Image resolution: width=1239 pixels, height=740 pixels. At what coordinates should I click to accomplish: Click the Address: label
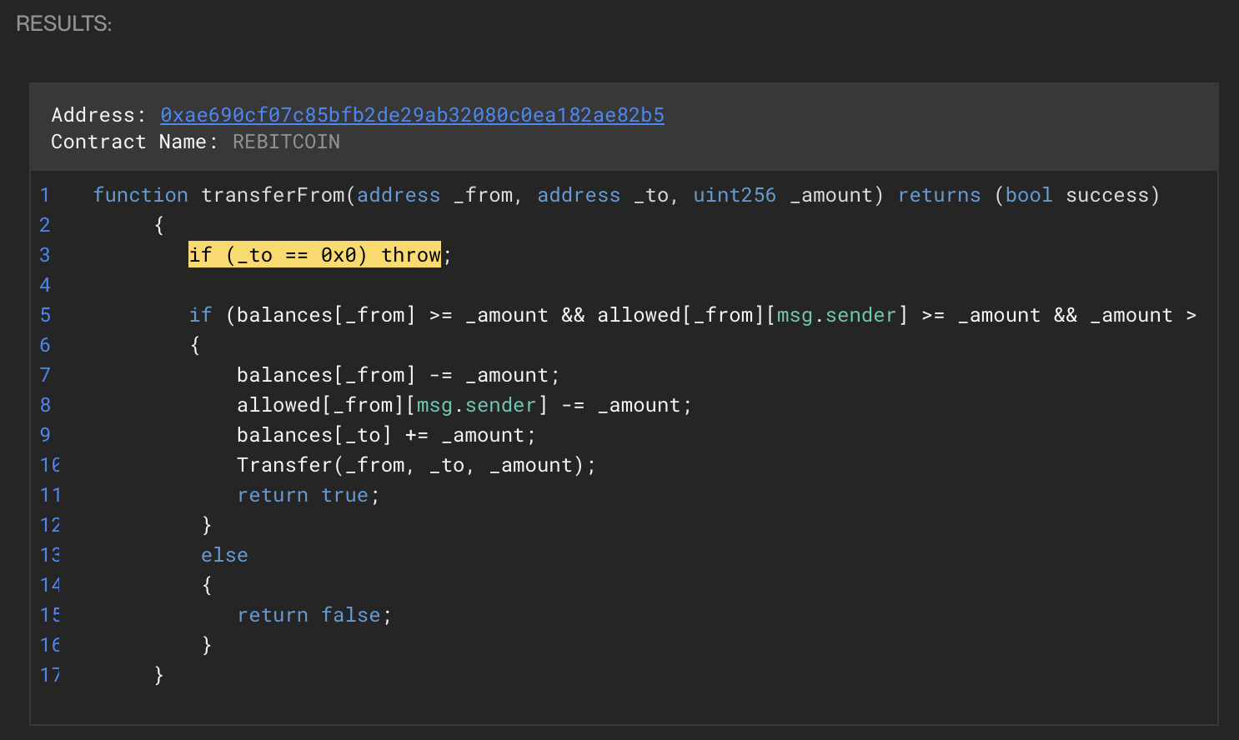[98, 115]
